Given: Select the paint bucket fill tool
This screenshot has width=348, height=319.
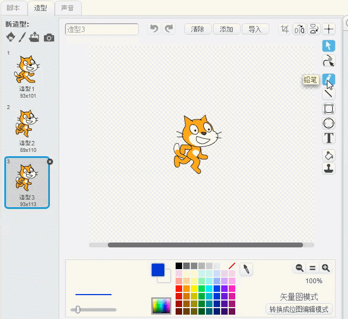Looking at the screenshot, I should tap(328, 155).
